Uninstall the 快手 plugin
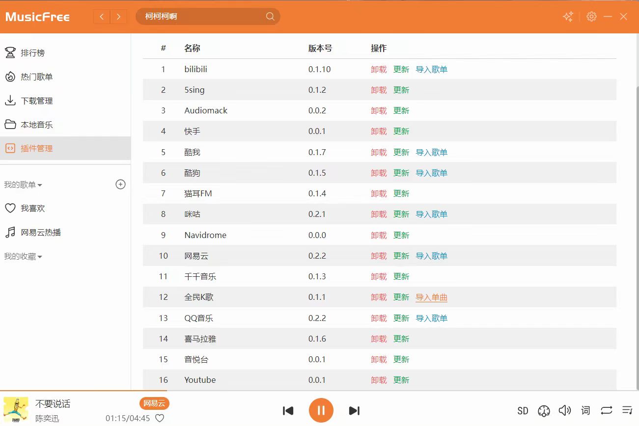 [x=379, y=131]
